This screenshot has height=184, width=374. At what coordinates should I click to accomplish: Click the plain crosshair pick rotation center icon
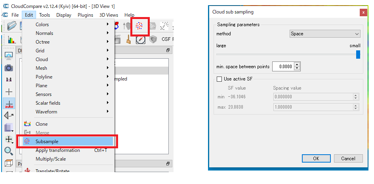pyautogui.click(x=9, y=92)
